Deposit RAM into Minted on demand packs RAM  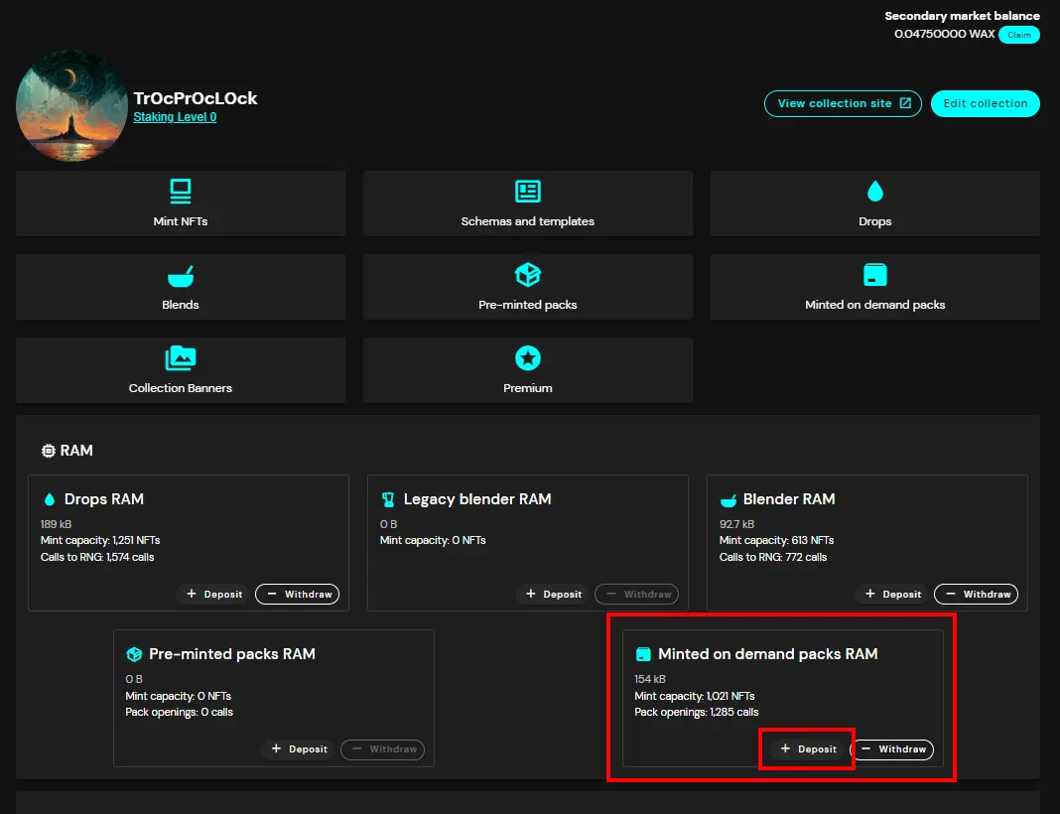(809, 749)
